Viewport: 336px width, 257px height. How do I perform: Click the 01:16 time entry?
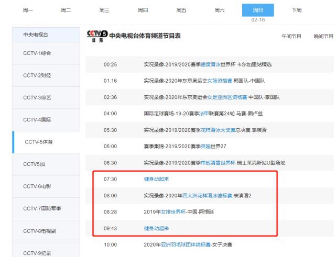[x=111, y=81]
